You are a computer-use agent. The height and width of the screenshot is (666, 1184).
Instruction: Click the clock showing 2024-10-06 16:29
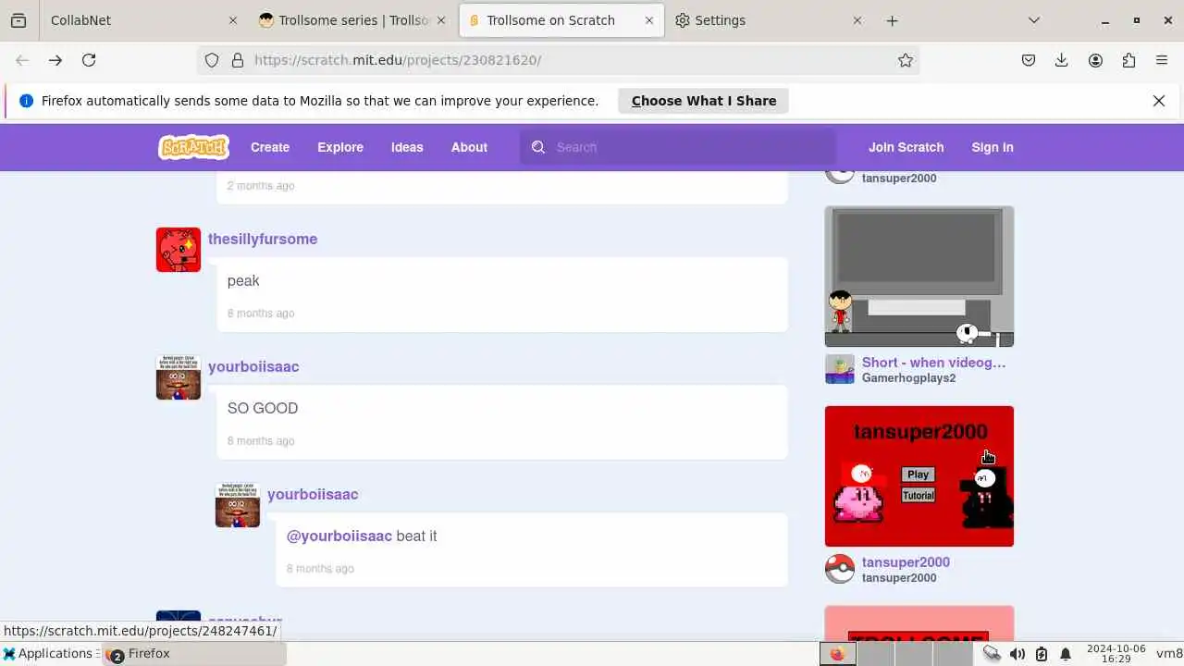[1116, 654]
